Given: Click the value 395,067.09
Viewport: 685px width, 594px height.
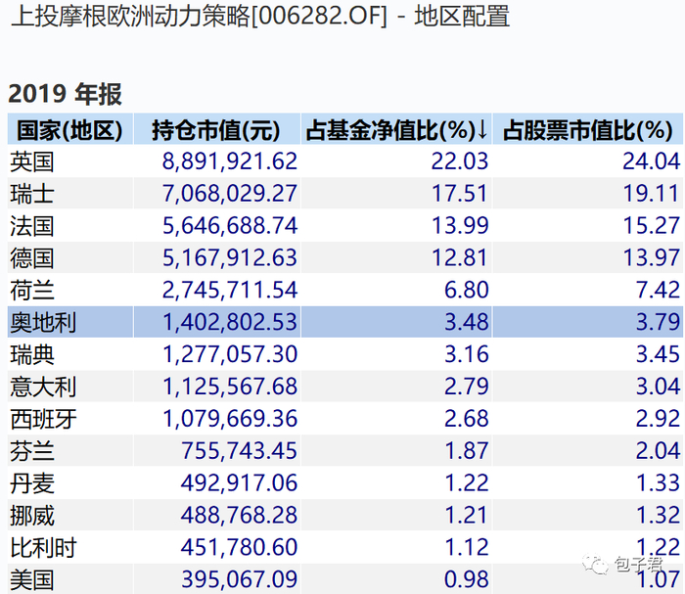Looking at the screenshot, I should [239, 580].
